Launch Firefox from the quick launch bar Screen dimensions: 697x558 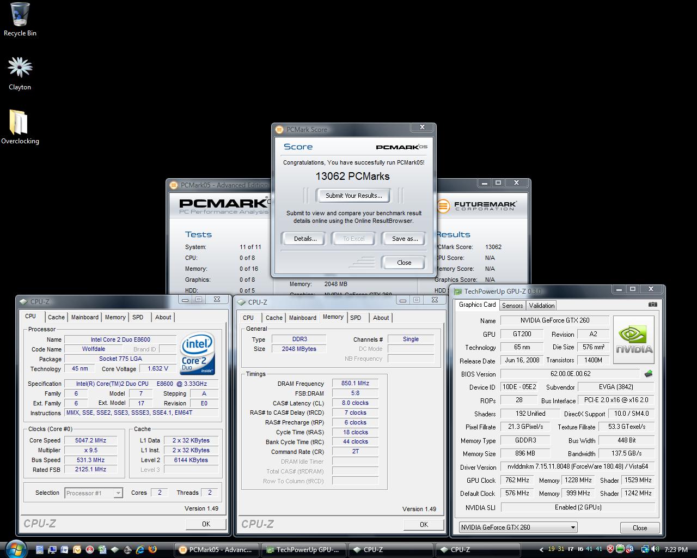[152, 549]
